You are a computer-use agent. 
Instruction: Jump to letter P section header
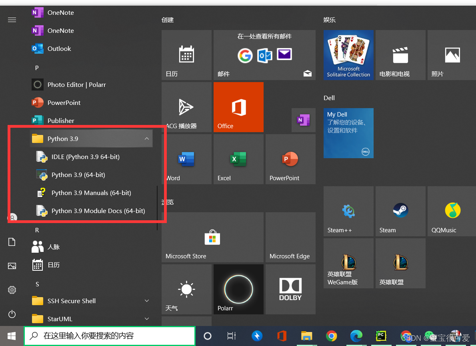[37, 68]
